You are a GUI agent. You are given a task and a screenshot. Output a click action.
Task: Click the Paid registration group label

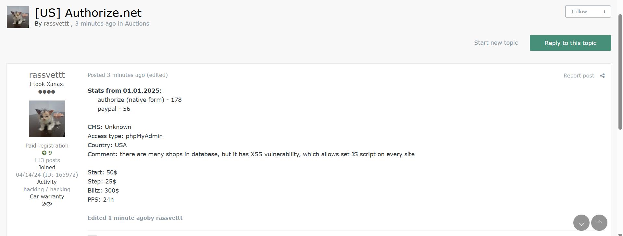tap(47, 146)
